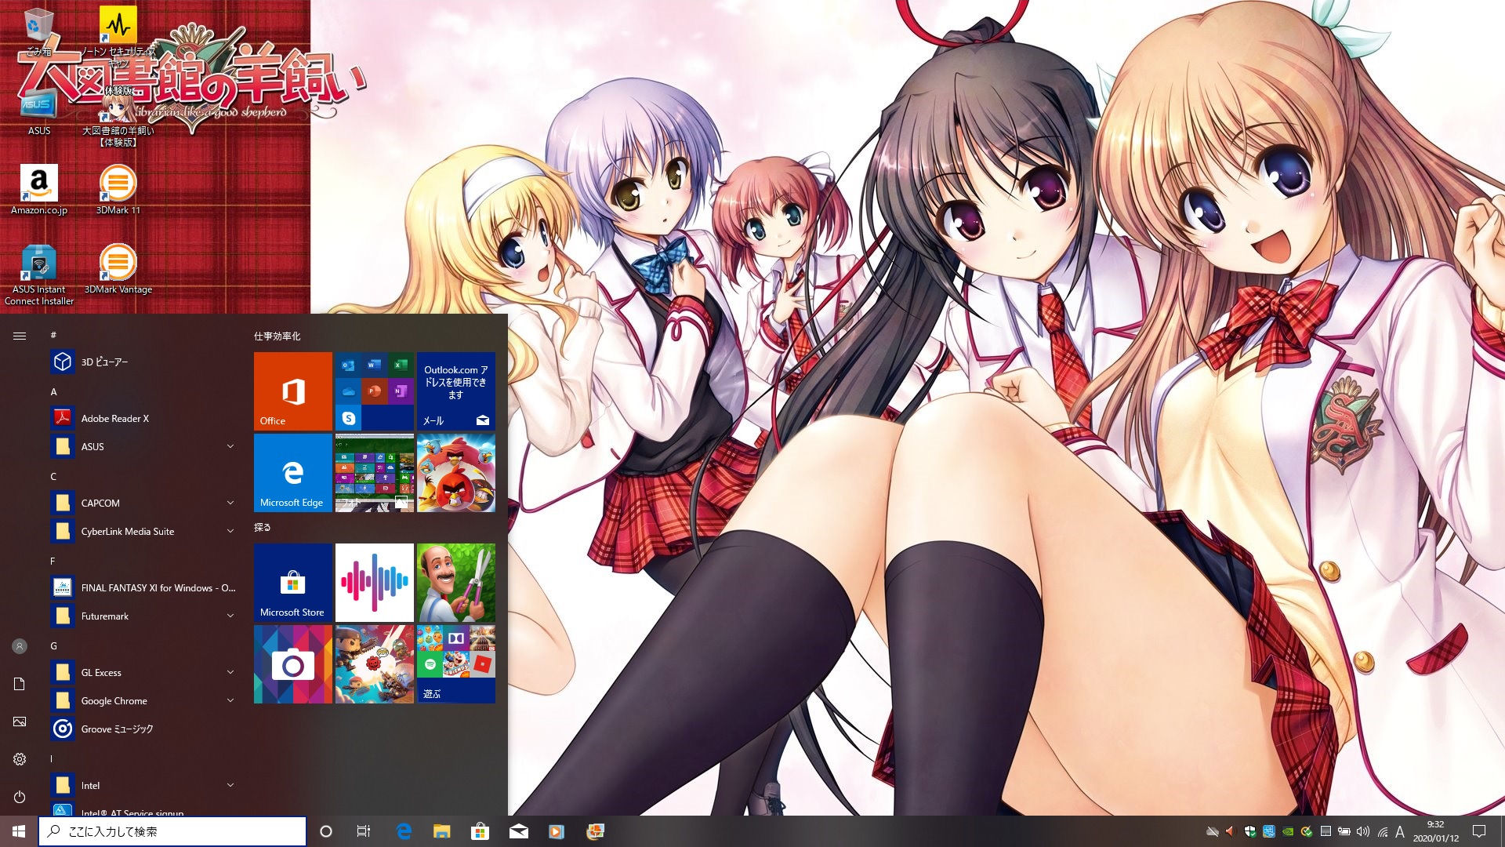Expand the Futuremark folder
Viewport: 1505px width, 847px height.
144,616
